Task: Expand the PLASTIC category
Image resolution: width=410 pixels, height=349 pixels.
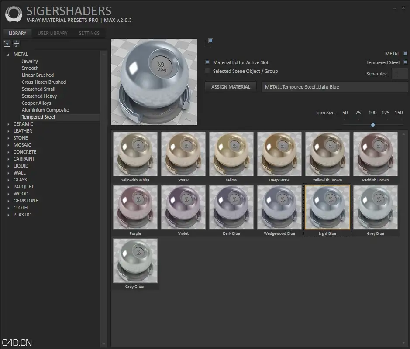Action: coord(8,215)
